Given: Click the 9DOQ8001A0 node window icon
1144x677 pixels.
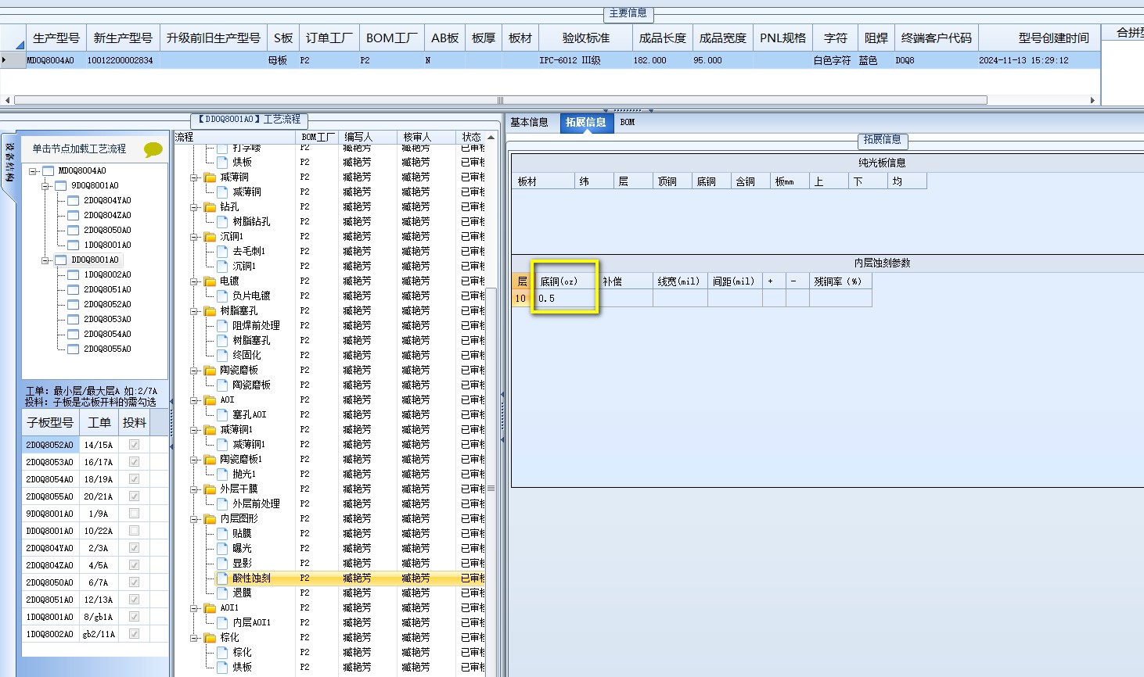Looking at the screenshot, I should point(61,186).
